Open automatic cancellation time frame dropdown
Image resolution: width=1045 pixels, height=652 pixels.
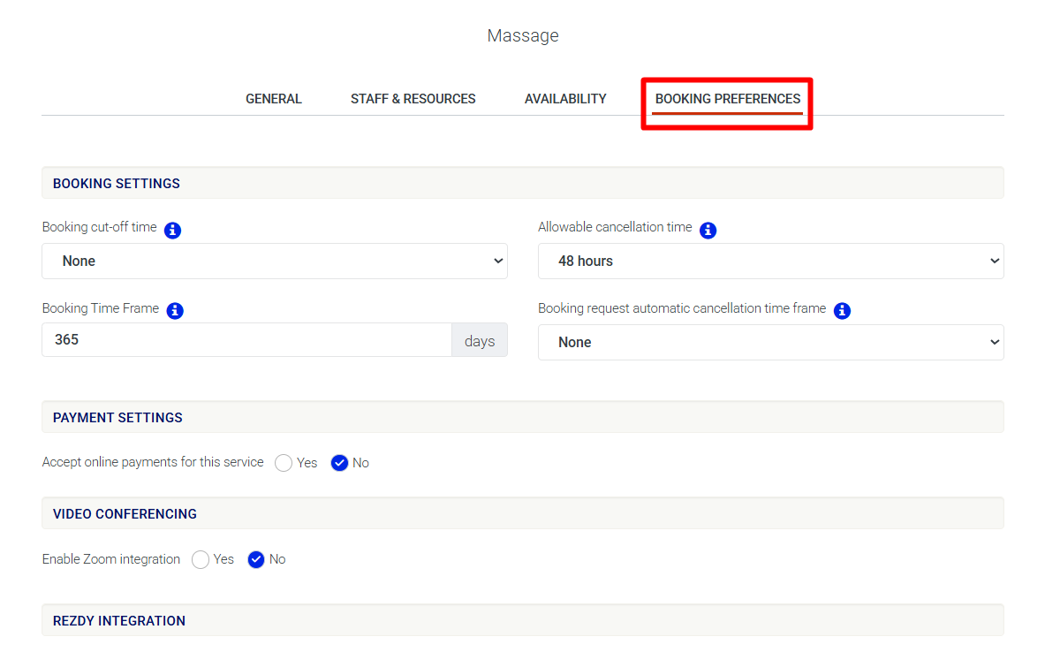pyautogui.click(x=770, y=342)
